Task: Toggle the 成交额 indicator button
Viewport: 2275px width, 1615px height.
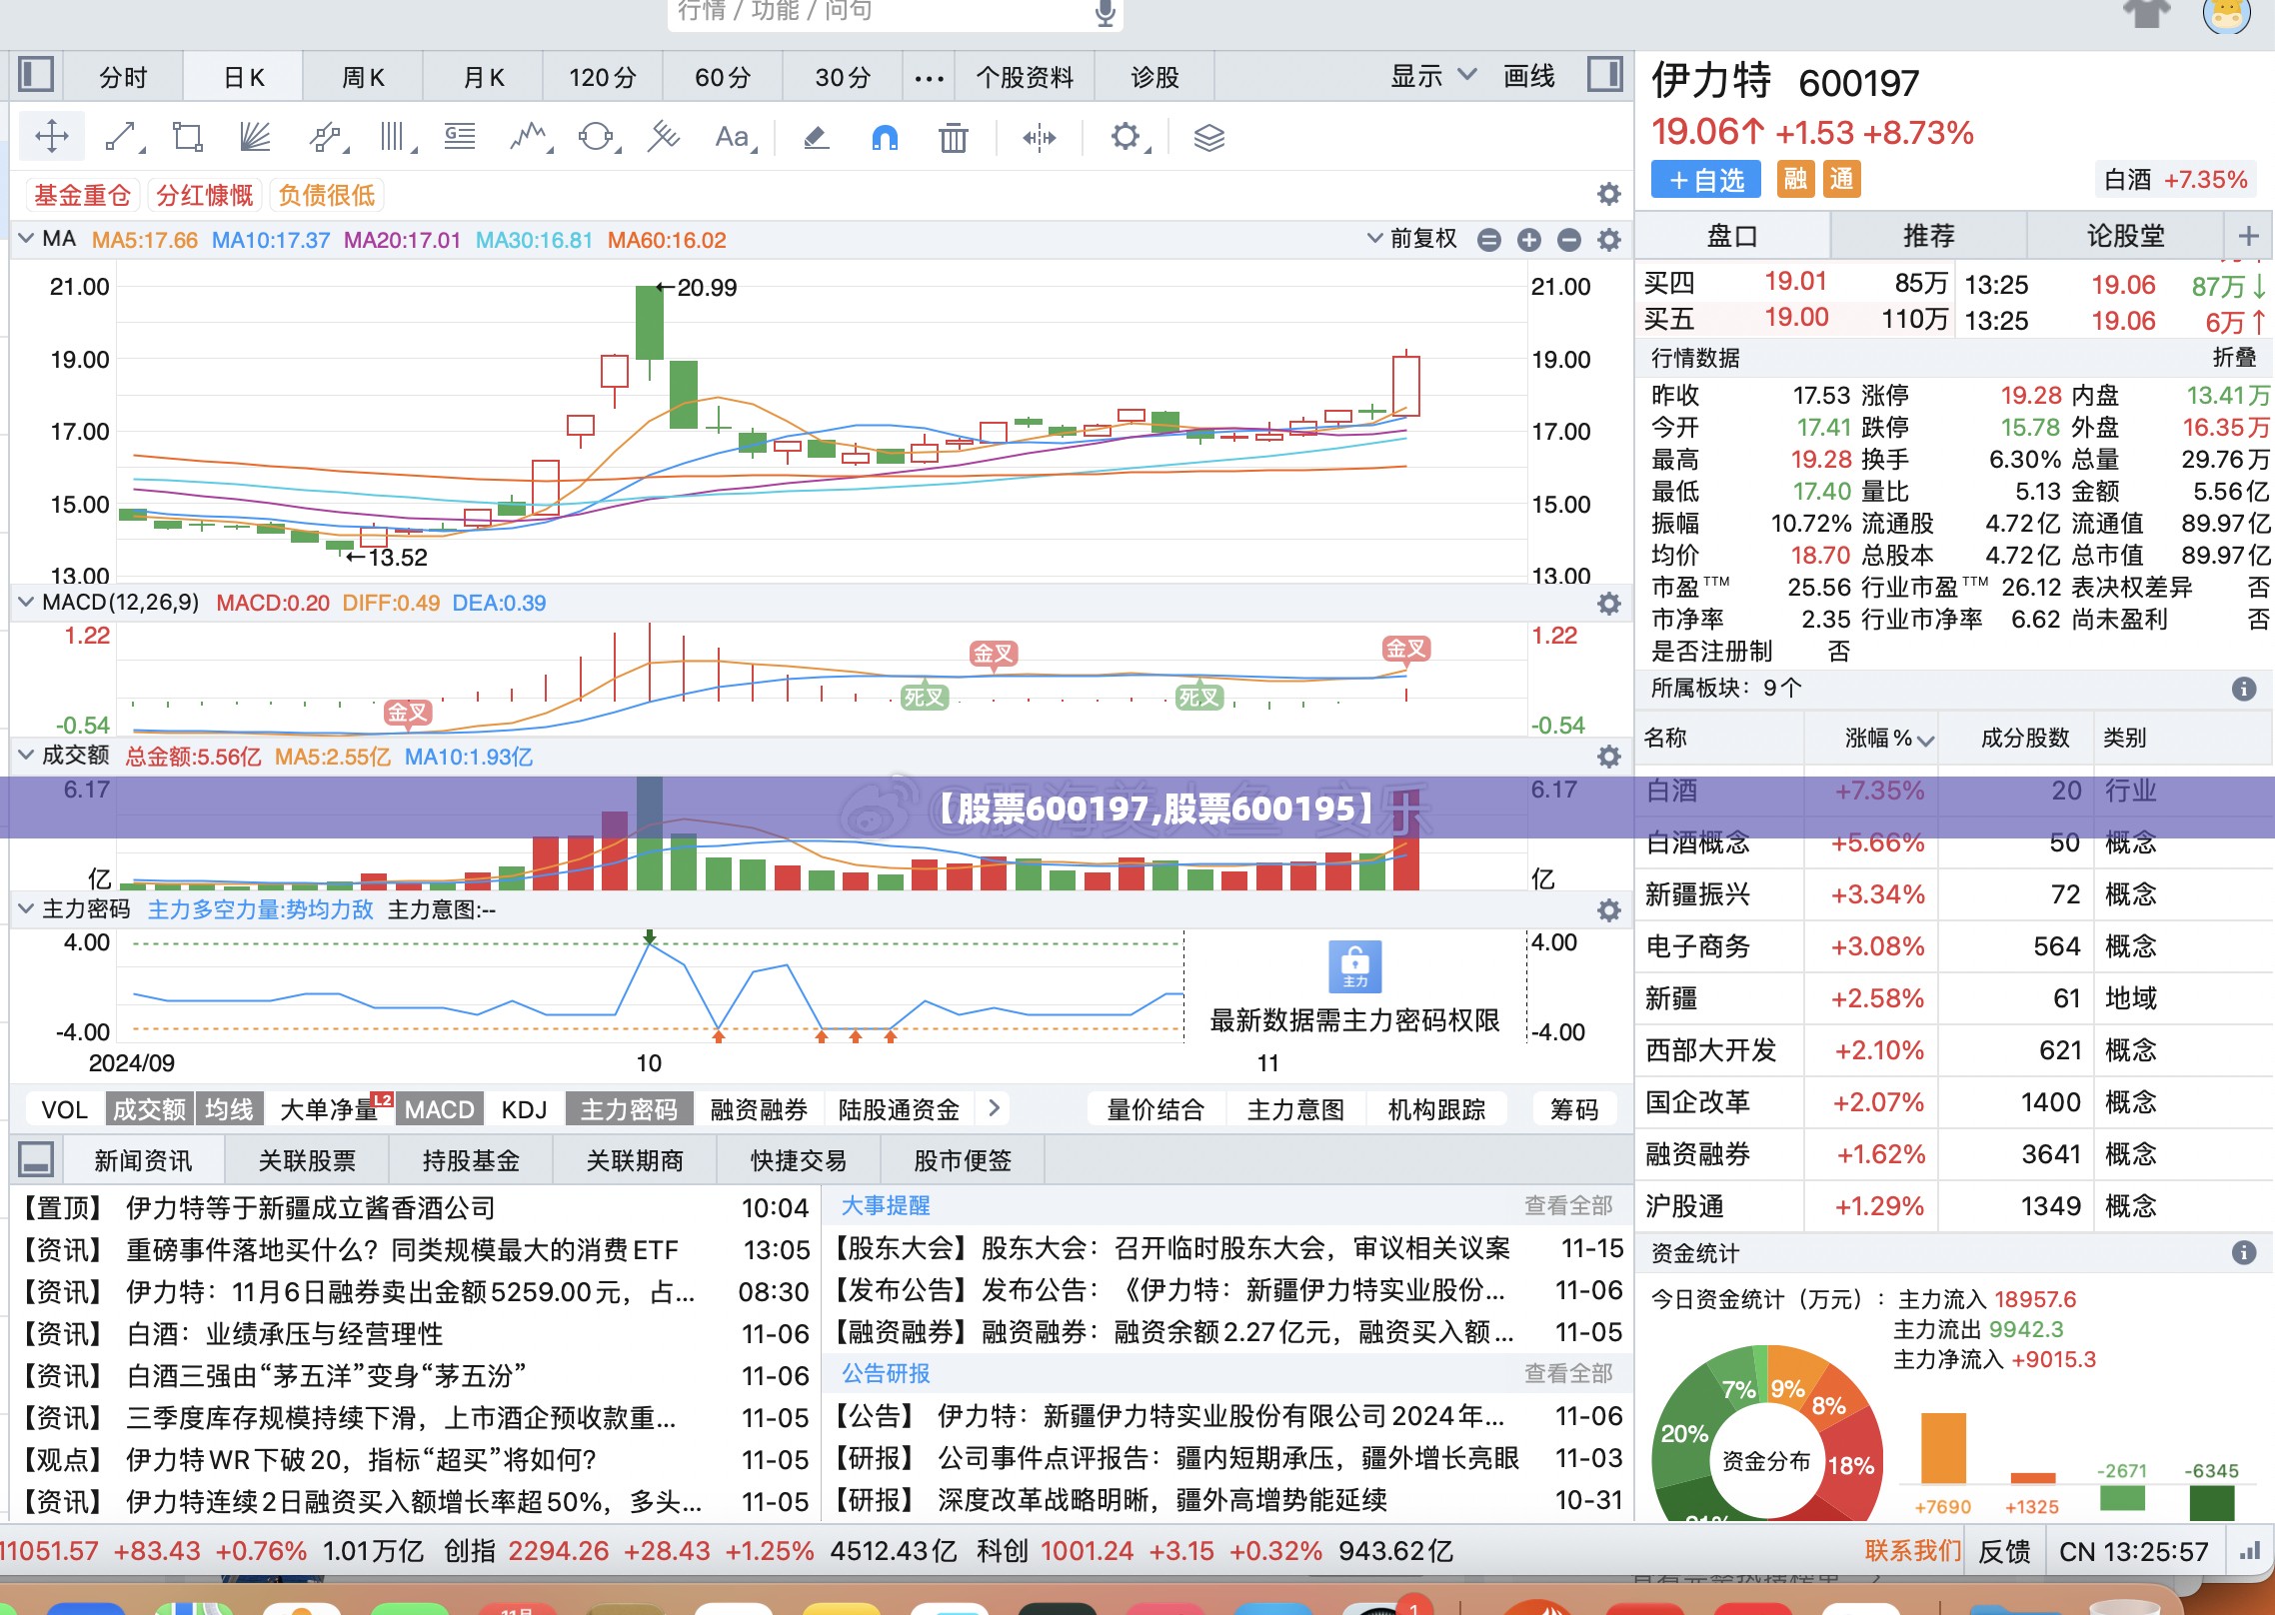Action: tap(149, 1109)
